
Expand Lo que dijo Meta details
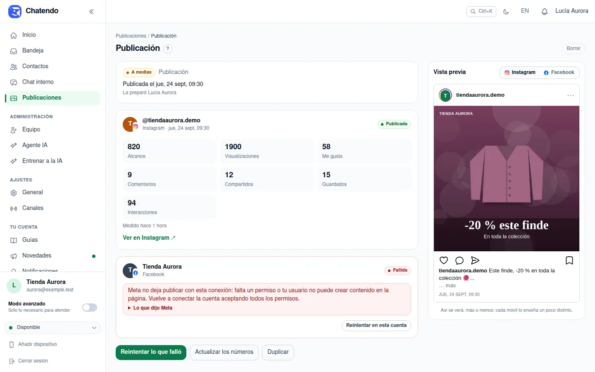point(150,308)
